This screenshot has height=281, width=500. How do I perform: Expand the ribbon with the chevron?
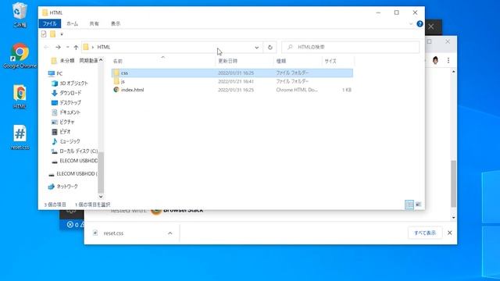pos(410,24)
